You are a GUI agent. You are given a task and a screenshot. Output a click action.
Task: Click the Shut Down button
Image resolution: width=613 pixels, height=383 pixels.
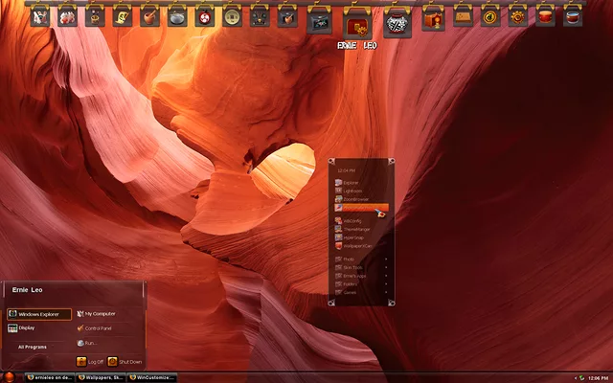[x=125, y=362]
